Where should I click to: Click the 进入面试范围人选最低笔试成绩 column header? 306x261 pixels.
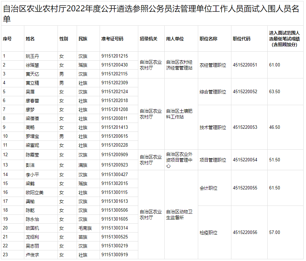pyautogui.click(x=284, y=39)
